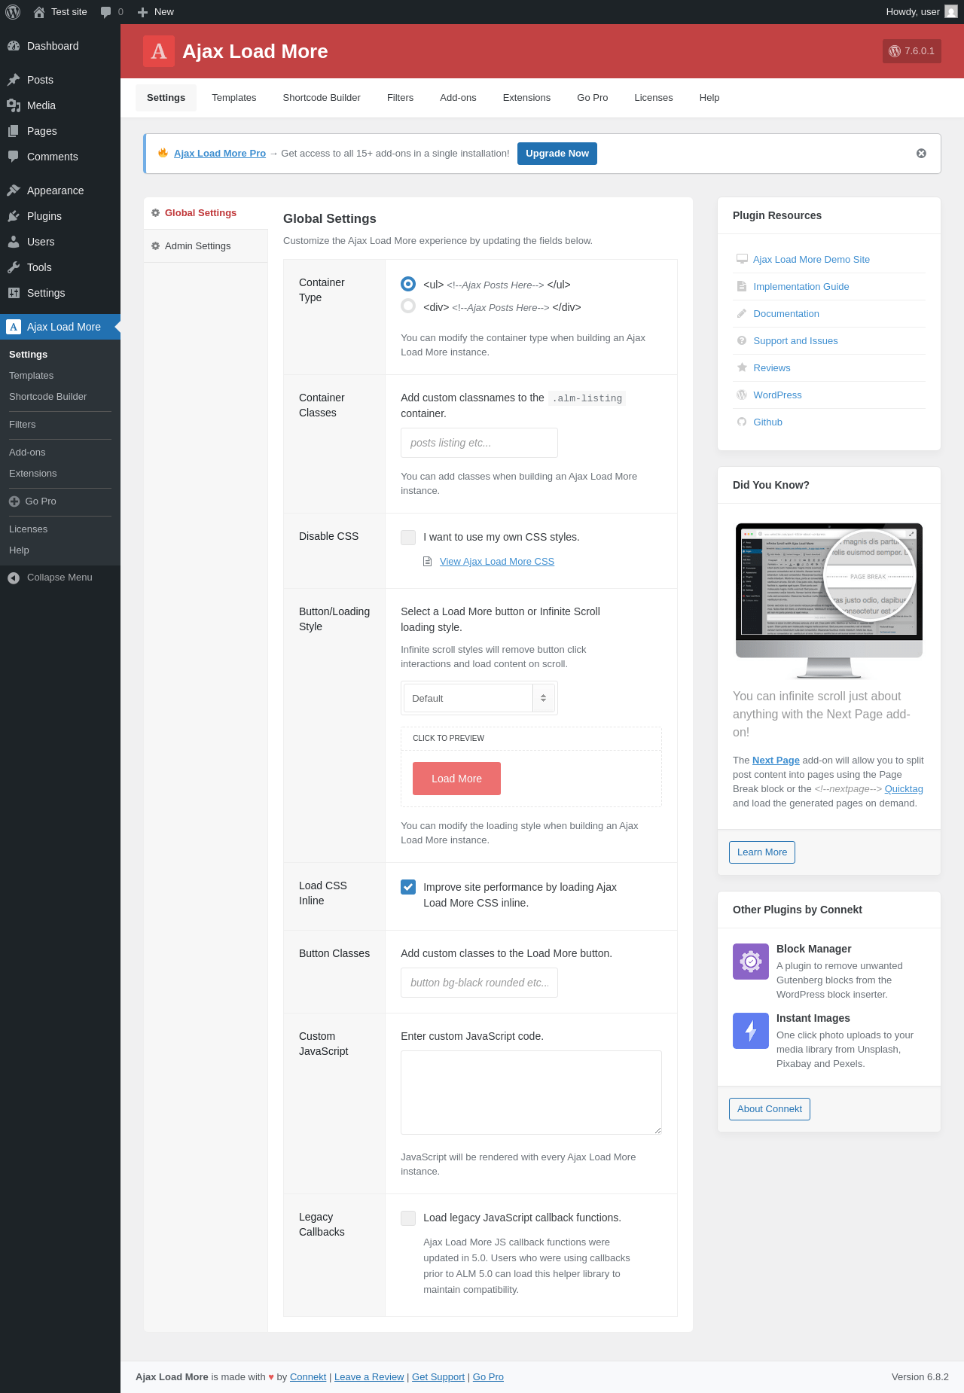
Task: Click the user avatar next to Howdy
Action: [951, 11]
